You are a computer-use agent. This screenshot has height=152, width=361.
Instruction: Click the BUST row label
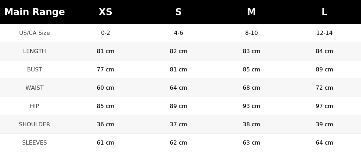(35, 70)
